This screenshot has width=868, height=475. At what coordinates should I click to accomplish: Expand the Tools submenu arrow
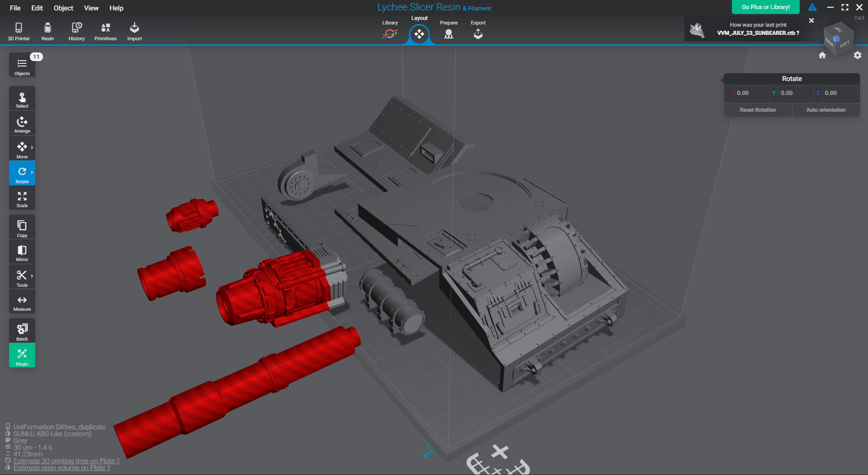[x=32, y=276]
